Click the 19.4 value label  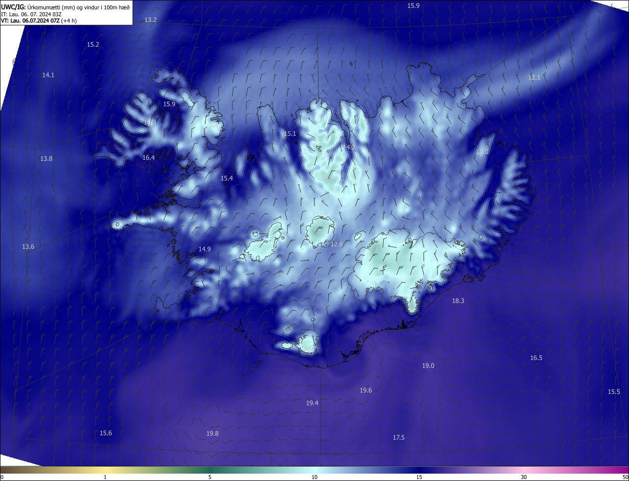pos(312,403)
